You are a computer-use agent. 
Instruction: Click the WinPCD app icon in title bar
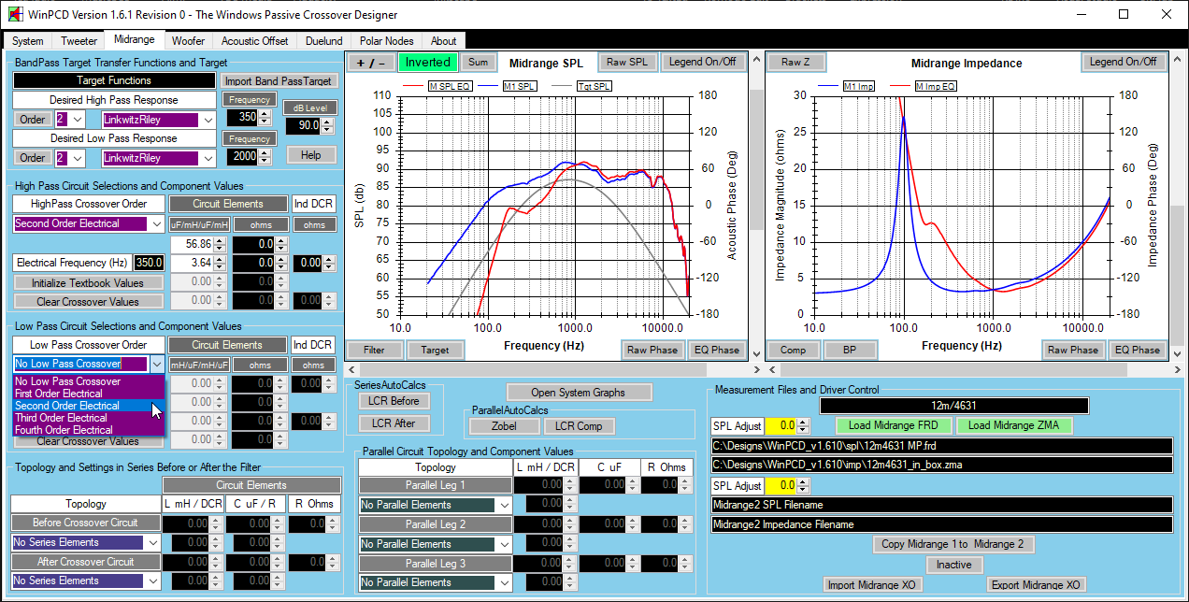[15, 15]
